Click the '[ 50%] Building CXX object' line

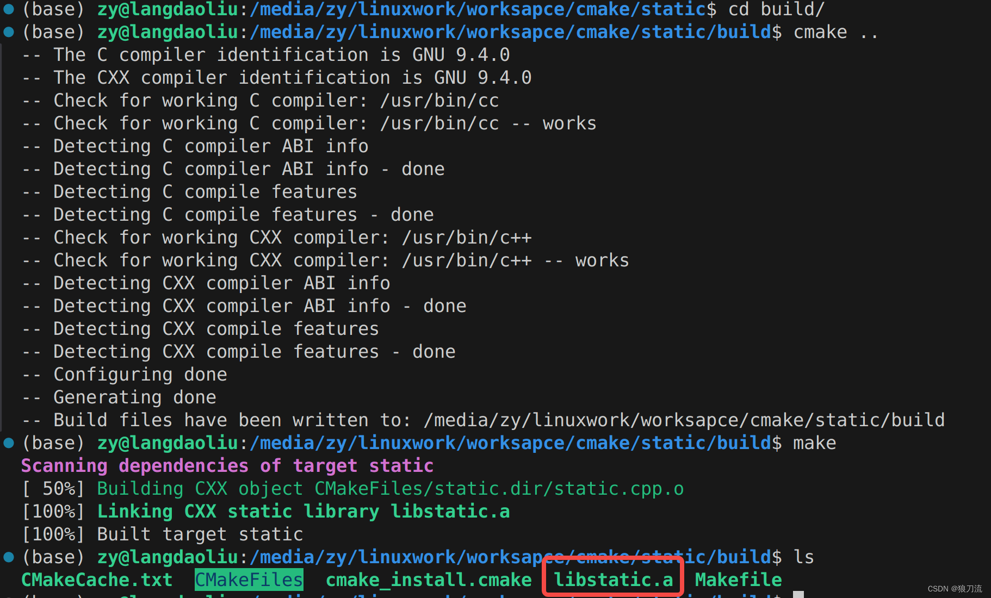point(353,489)
